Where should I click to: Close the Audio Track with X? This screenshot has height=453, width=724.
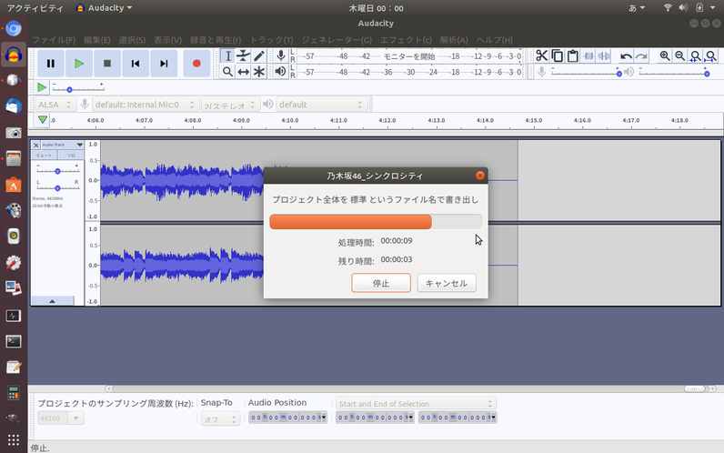tap(35, 145)
